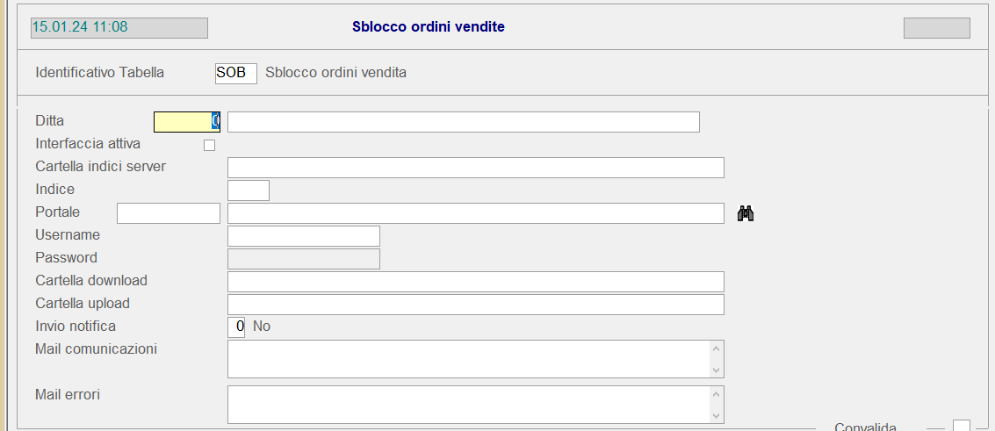Click the binoculars search icon beside Portale

click(x=746, y=213)
